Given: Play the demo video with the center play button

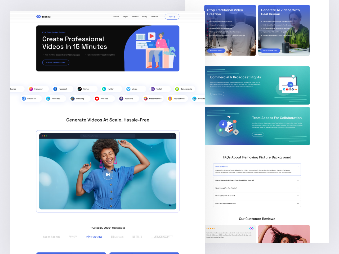Looking at the screenshot, I should 108,174.
